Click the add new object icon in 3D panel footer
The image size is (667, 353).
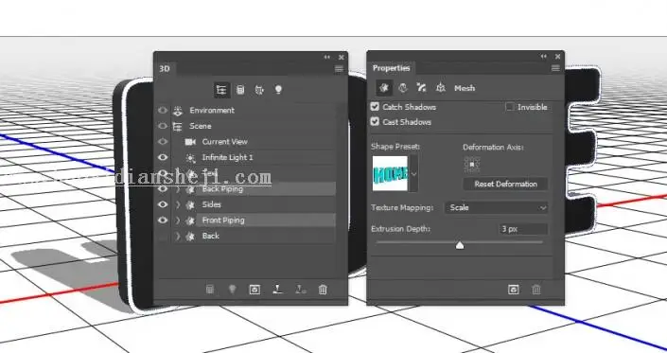click(210, 290)
